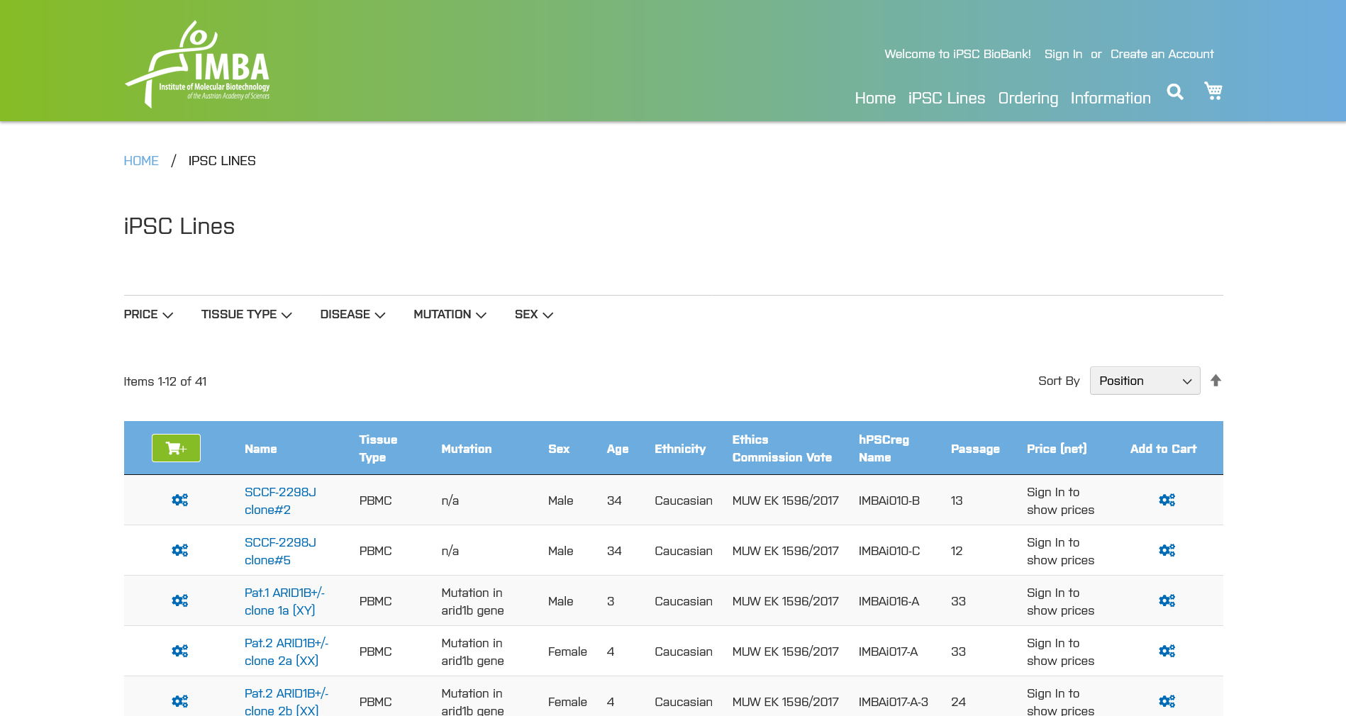Viewport: 1346px width, 716px height.
Task: Open the Ordering menu item
Action: tap(1028, 99)
